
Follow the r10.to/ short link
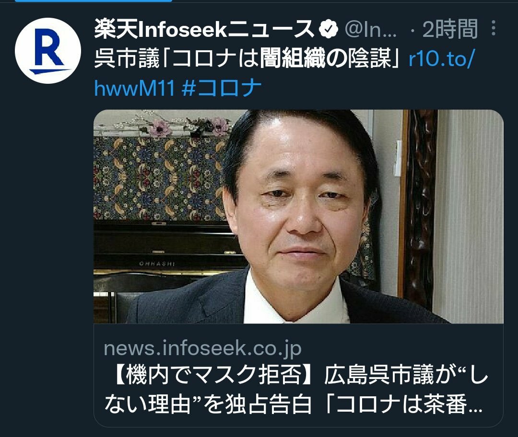442,59
